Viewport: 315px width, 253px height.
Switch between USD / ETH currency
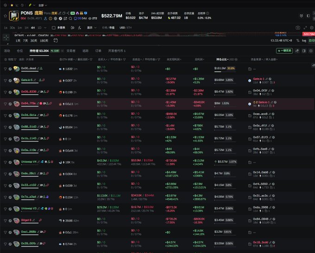(126, 28)
